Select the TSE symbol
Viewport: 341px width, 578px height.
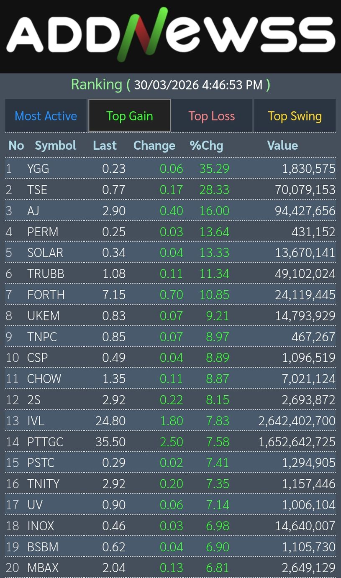click(37, 189)
